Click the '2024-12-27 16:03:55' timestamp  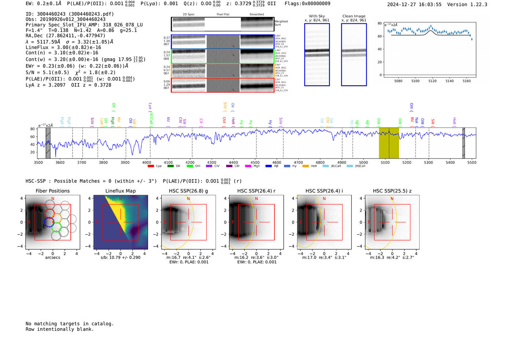tap(414, 4)
